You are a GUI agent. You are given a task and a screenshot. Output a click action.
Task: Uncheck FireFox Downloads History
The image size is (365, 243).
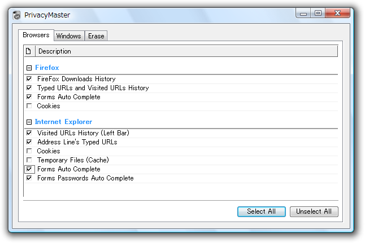point(29,79)
